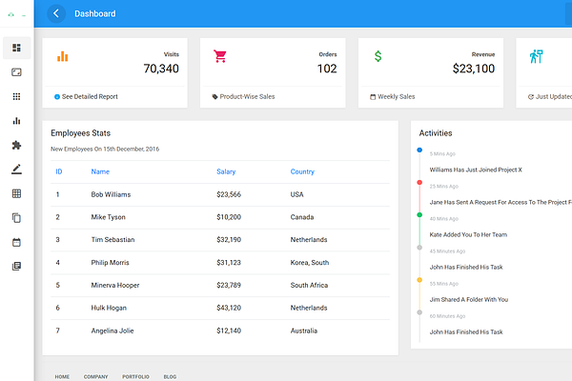Click the back arrow next to Dashboard
The width and height of the screenshot is (572, 381).
coord(56,14)
